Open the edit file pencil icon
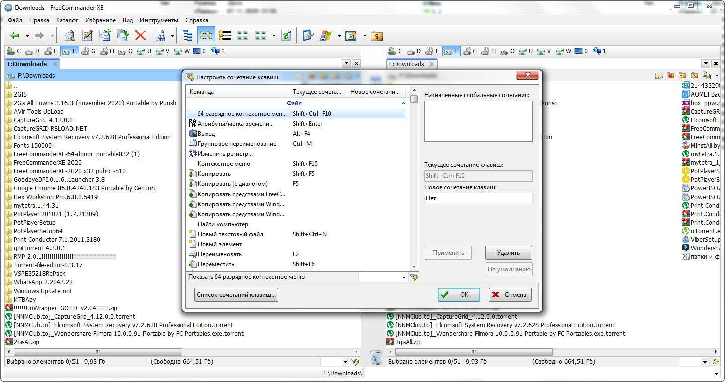The height and width of the screenshot is (382, 725). [x=87, y=36]
